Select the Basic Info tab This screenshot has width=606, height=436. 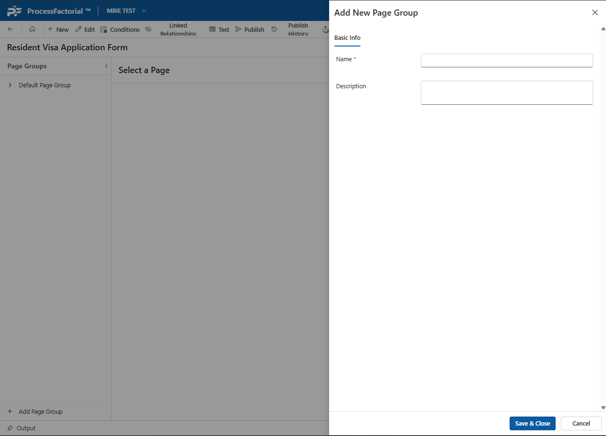[347, 38]
